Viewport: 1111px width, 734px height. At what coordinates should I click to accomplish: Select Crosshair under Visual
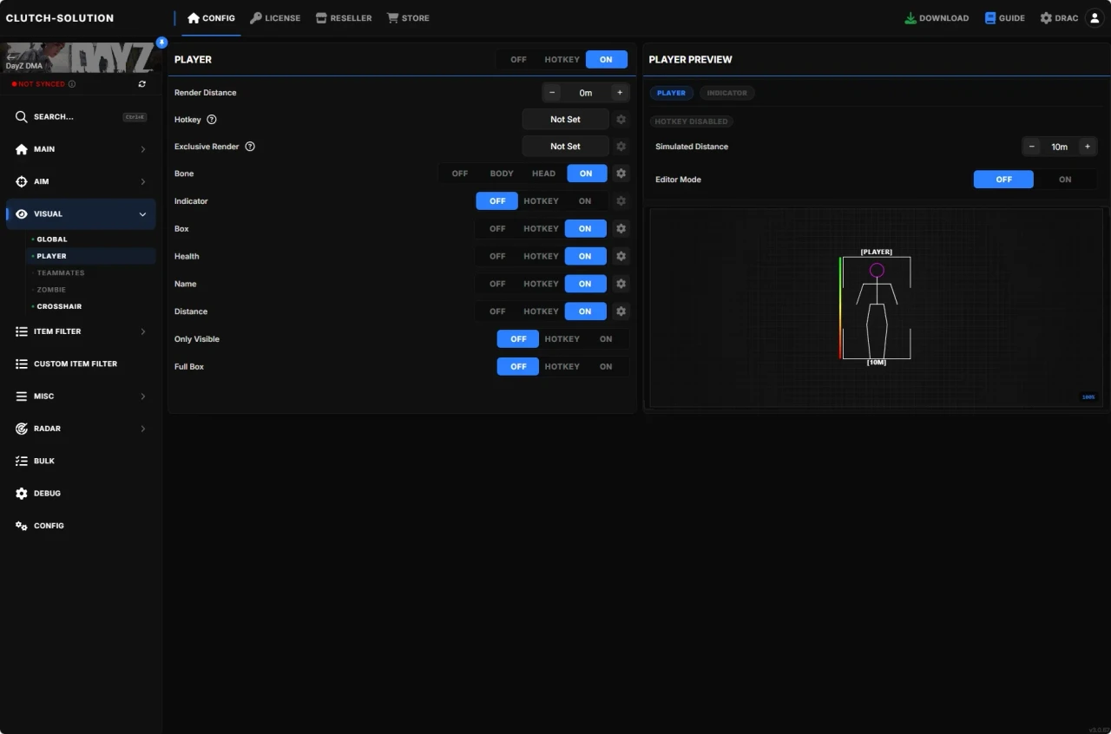click(x=90, y=306)
